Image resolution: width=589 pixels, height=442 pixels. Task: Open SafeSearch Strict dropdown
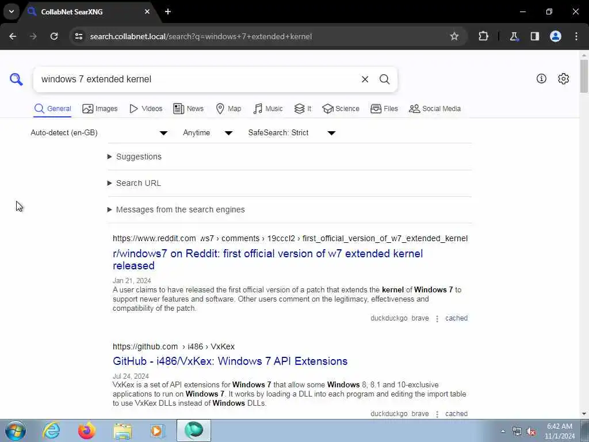coord(292,133)
